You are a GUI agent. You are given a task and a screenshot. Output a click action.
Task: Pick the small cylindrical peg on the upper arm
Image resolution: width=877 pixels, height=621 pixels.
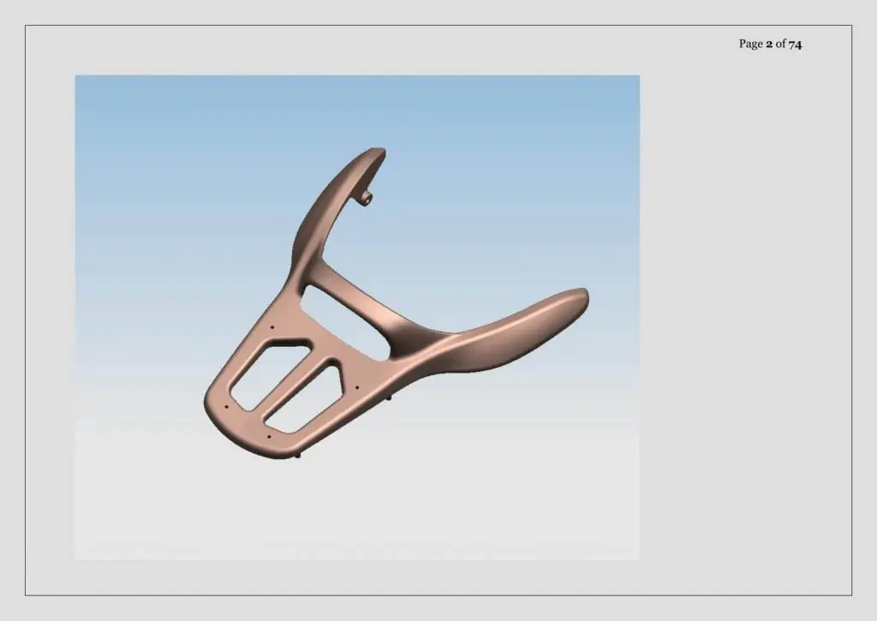point(367,198)
